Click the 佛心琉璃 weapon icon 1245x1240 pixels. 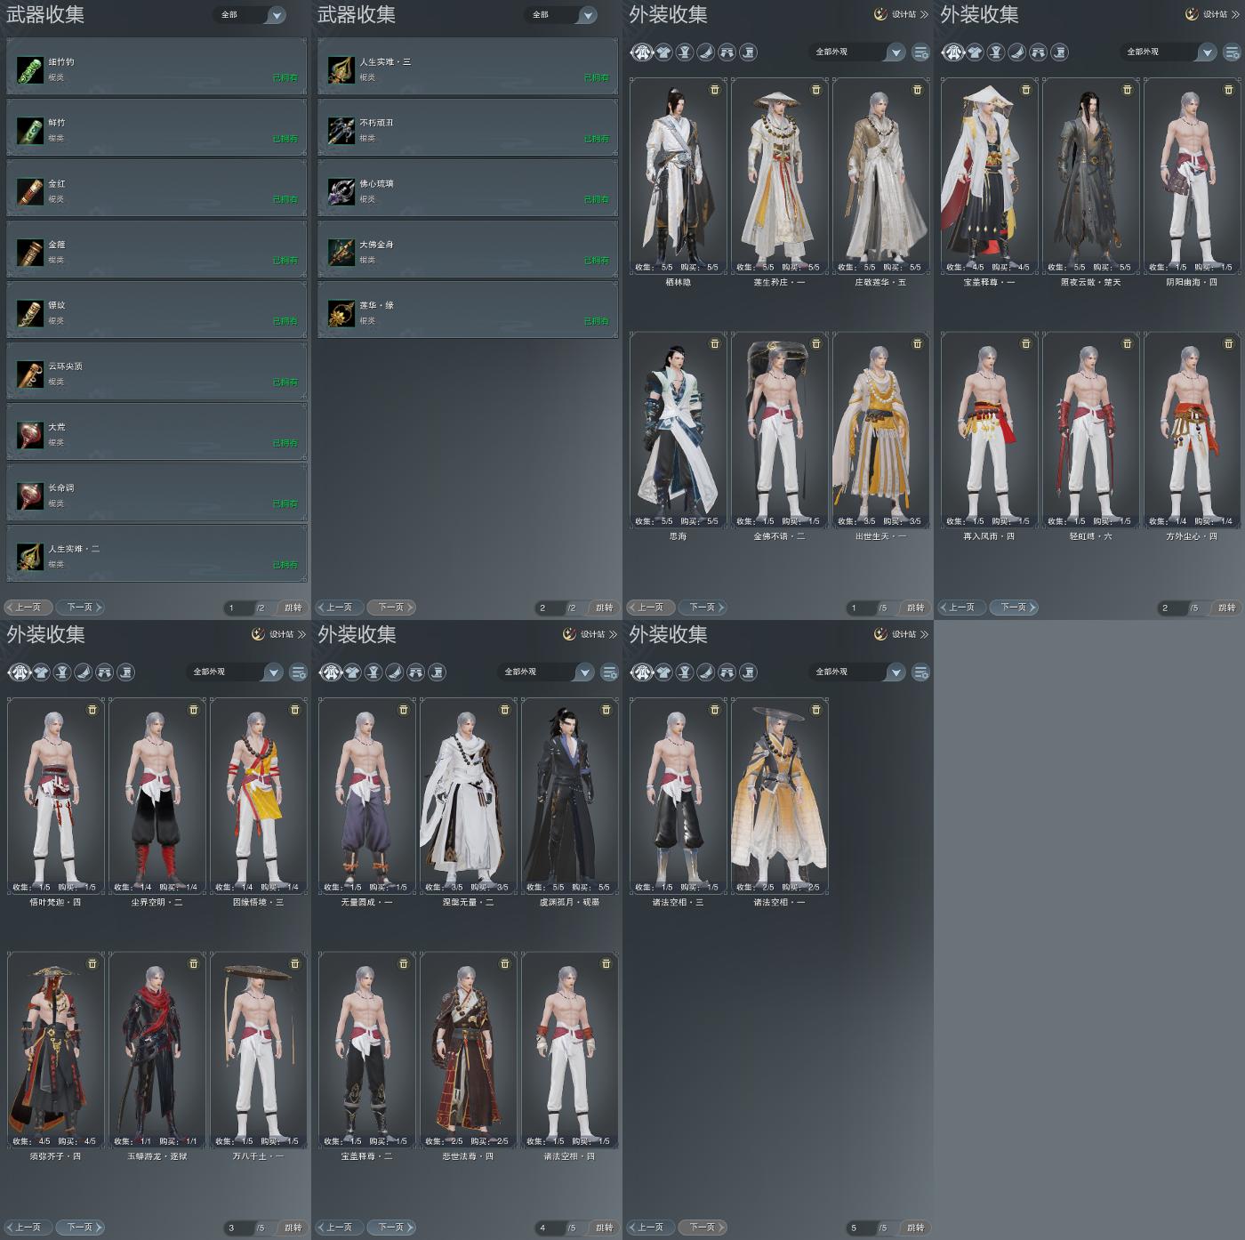point(341,191)
